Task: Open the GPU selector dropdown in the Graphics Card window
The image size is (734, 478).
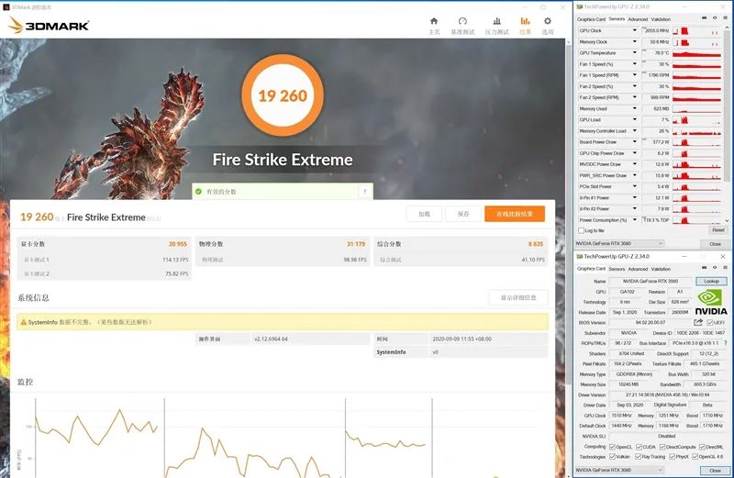Action: pos(620,470)
